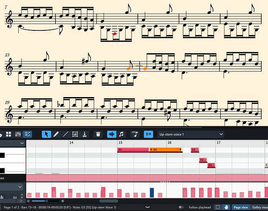Switch to Galley view
This screenshot has height=211, width=268.
point(260,207)
